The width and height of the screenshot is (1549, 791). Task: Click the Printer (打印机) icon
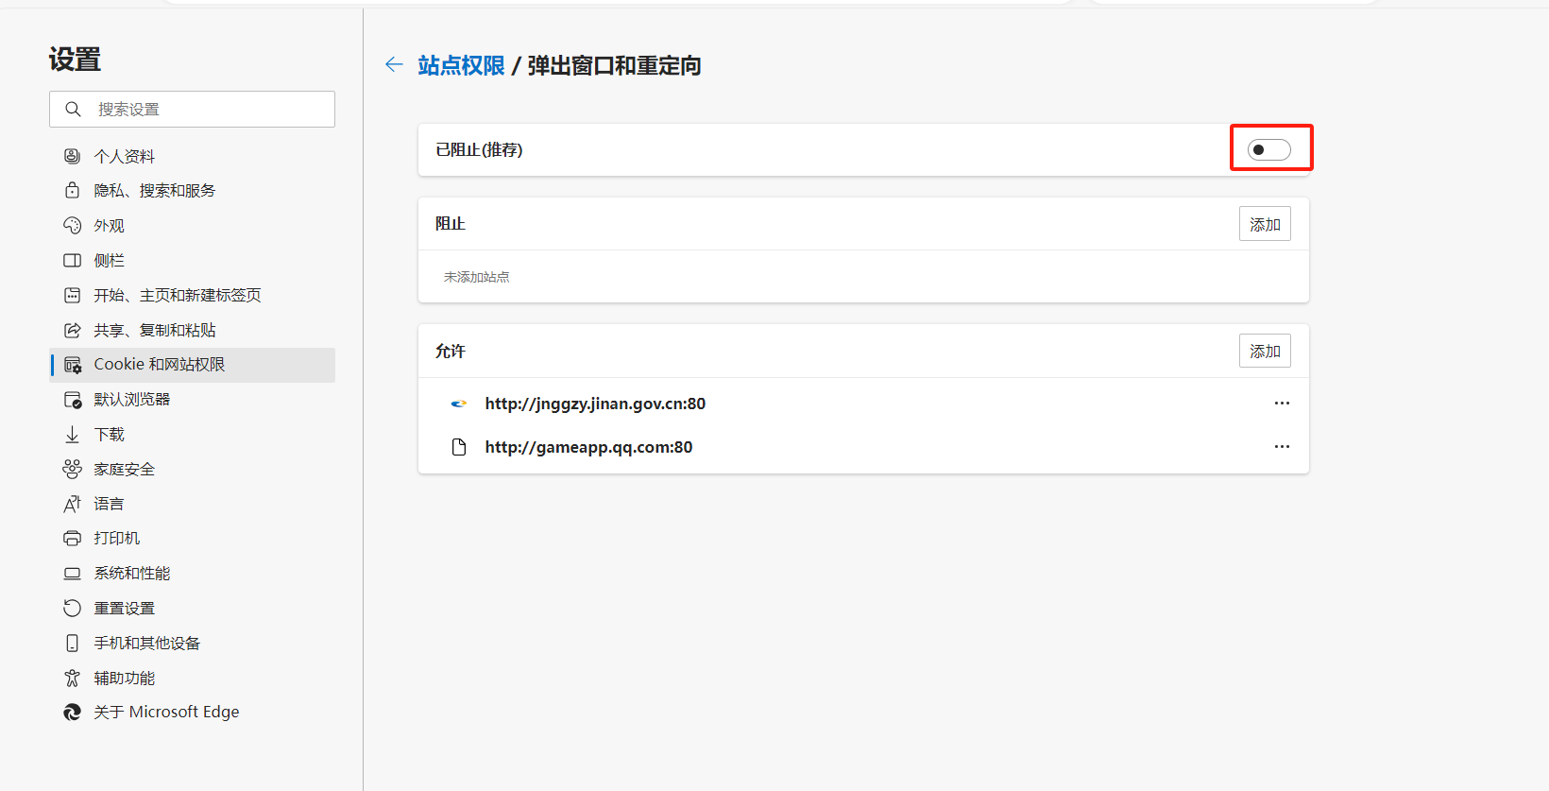[x=72, y=539]
